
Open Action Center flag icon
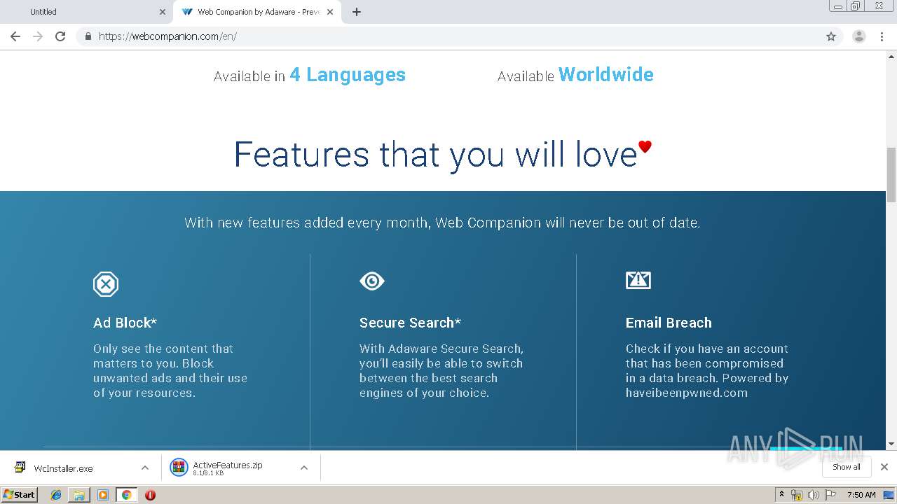click(x=830, y=495)
